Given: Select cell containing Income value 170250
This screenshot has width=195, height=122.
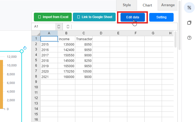Looking at the screenshot, I should point(66,71).
